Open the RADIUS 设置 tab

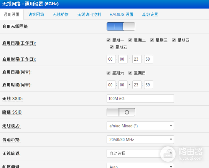pyautogui.click(x=122, y=15)
